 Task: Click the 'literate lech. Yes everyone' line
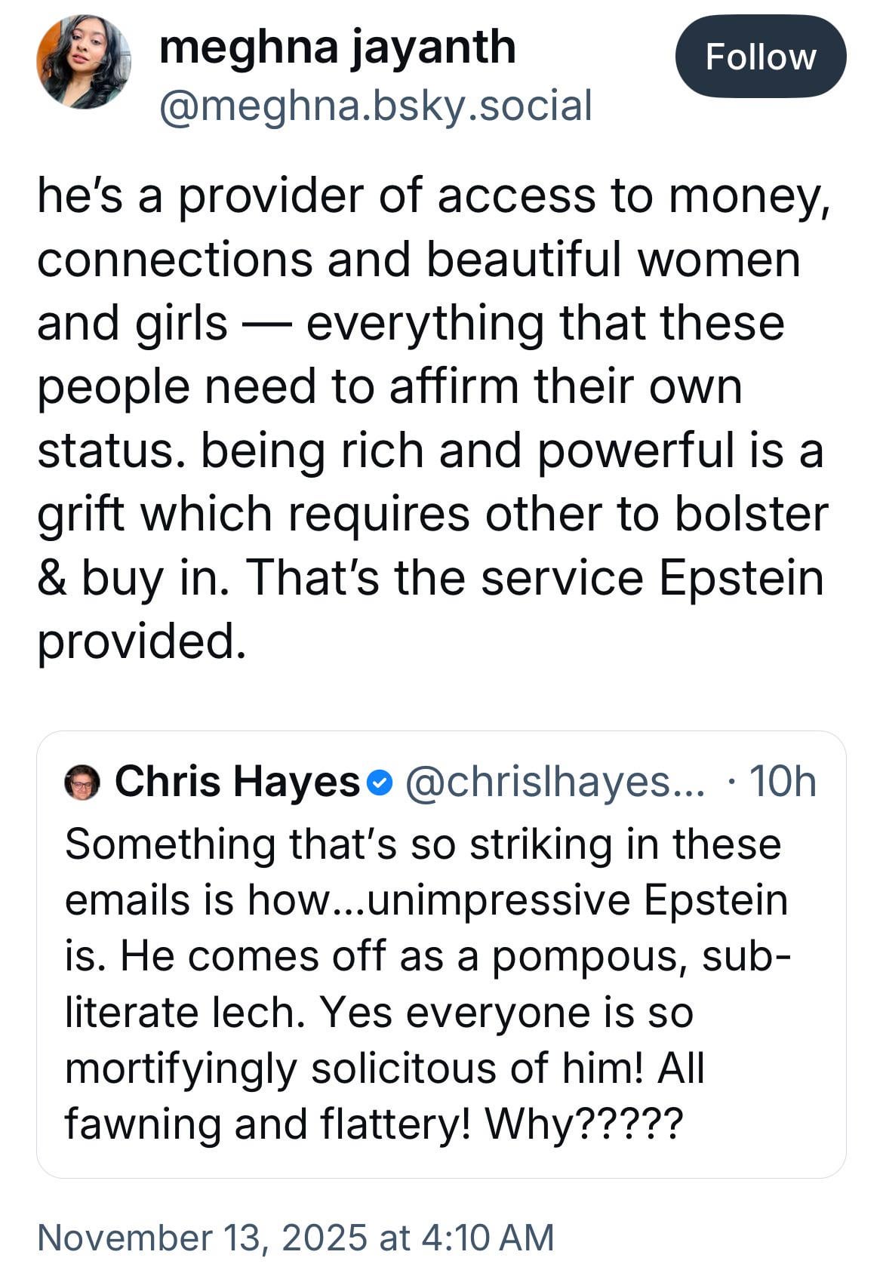379,1013
